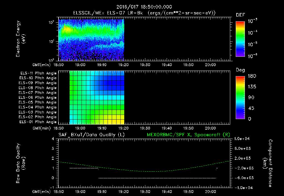Click the 10^-3 tick label on the DEF bar
Viewport: 284px width, 196px height.
[252, 21]
